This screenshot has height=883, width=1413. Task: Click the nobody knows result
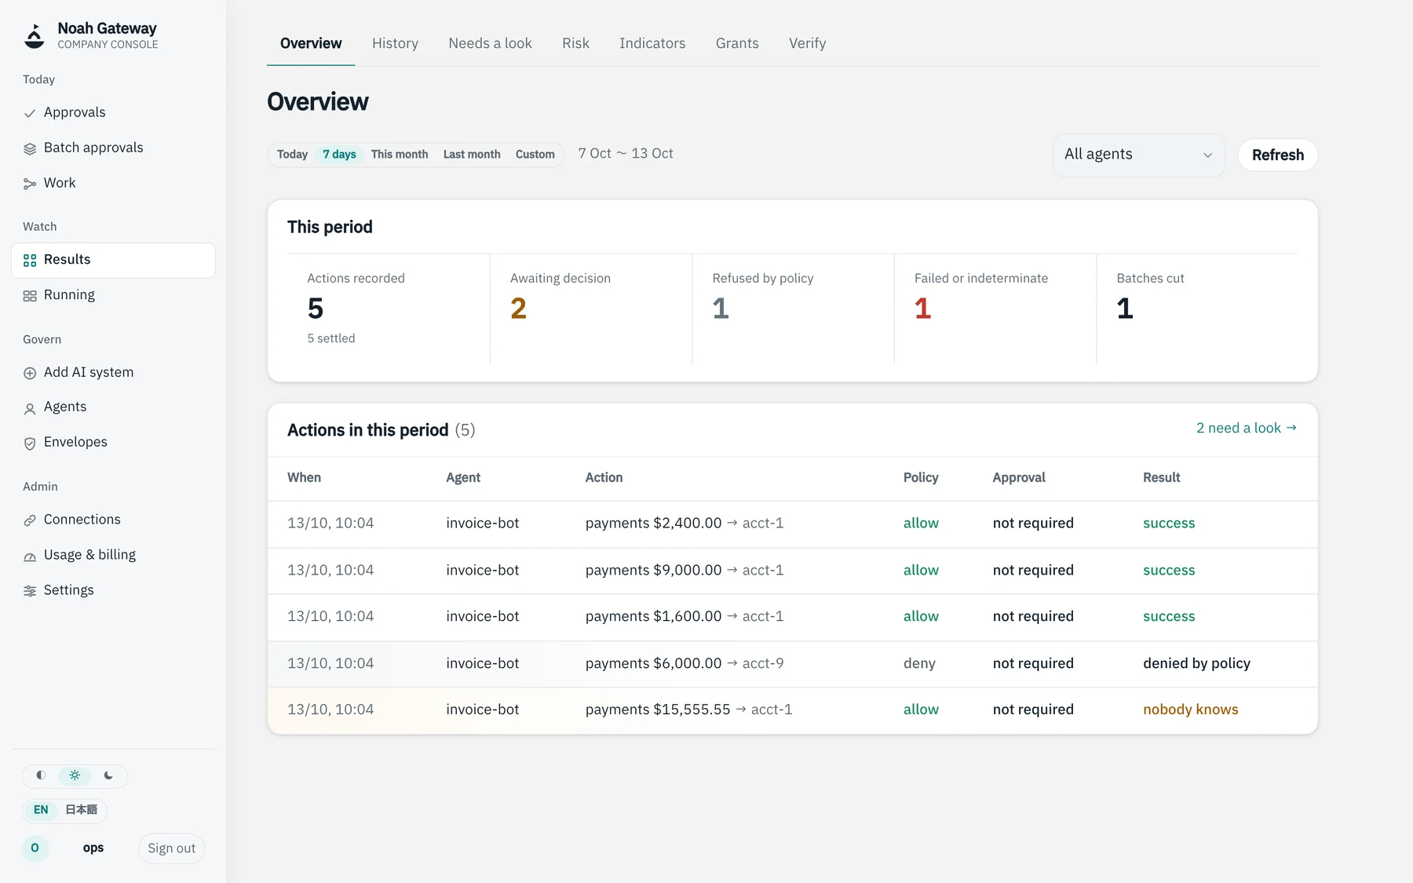coord(1190,710)
